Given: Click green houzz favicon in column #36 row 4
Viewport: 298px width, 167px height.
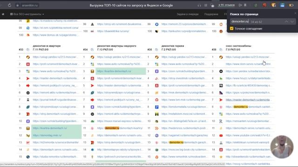Looking at the screenshot, I should 221,78.
